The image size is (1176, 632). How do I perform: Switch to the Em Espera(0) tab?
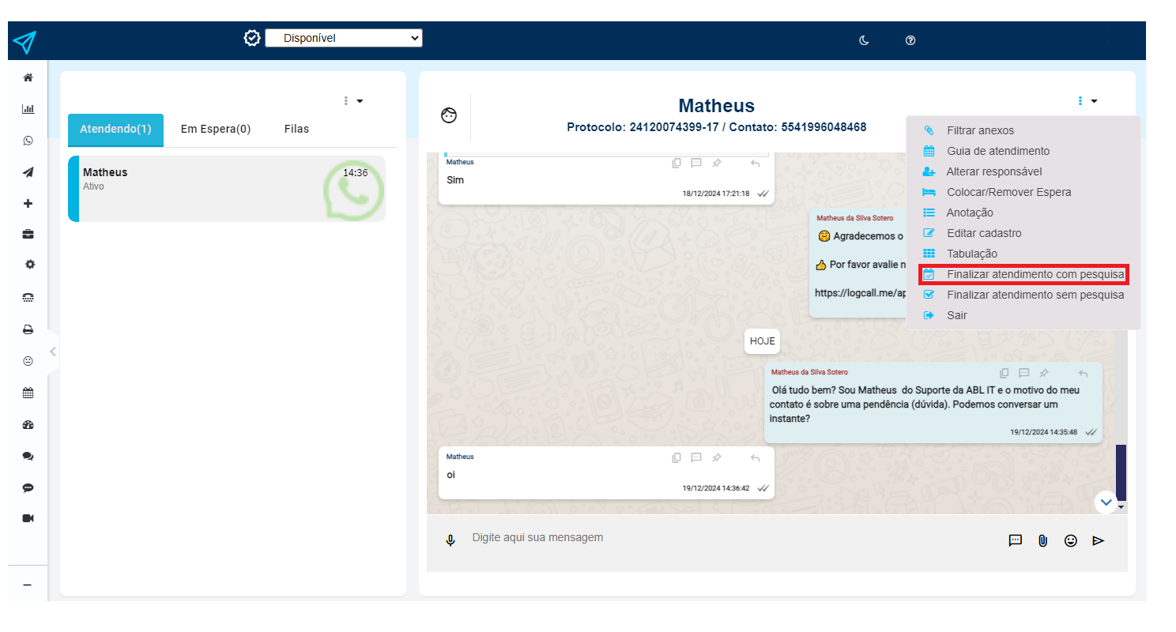pyautogui.click(x=216, y=130)
